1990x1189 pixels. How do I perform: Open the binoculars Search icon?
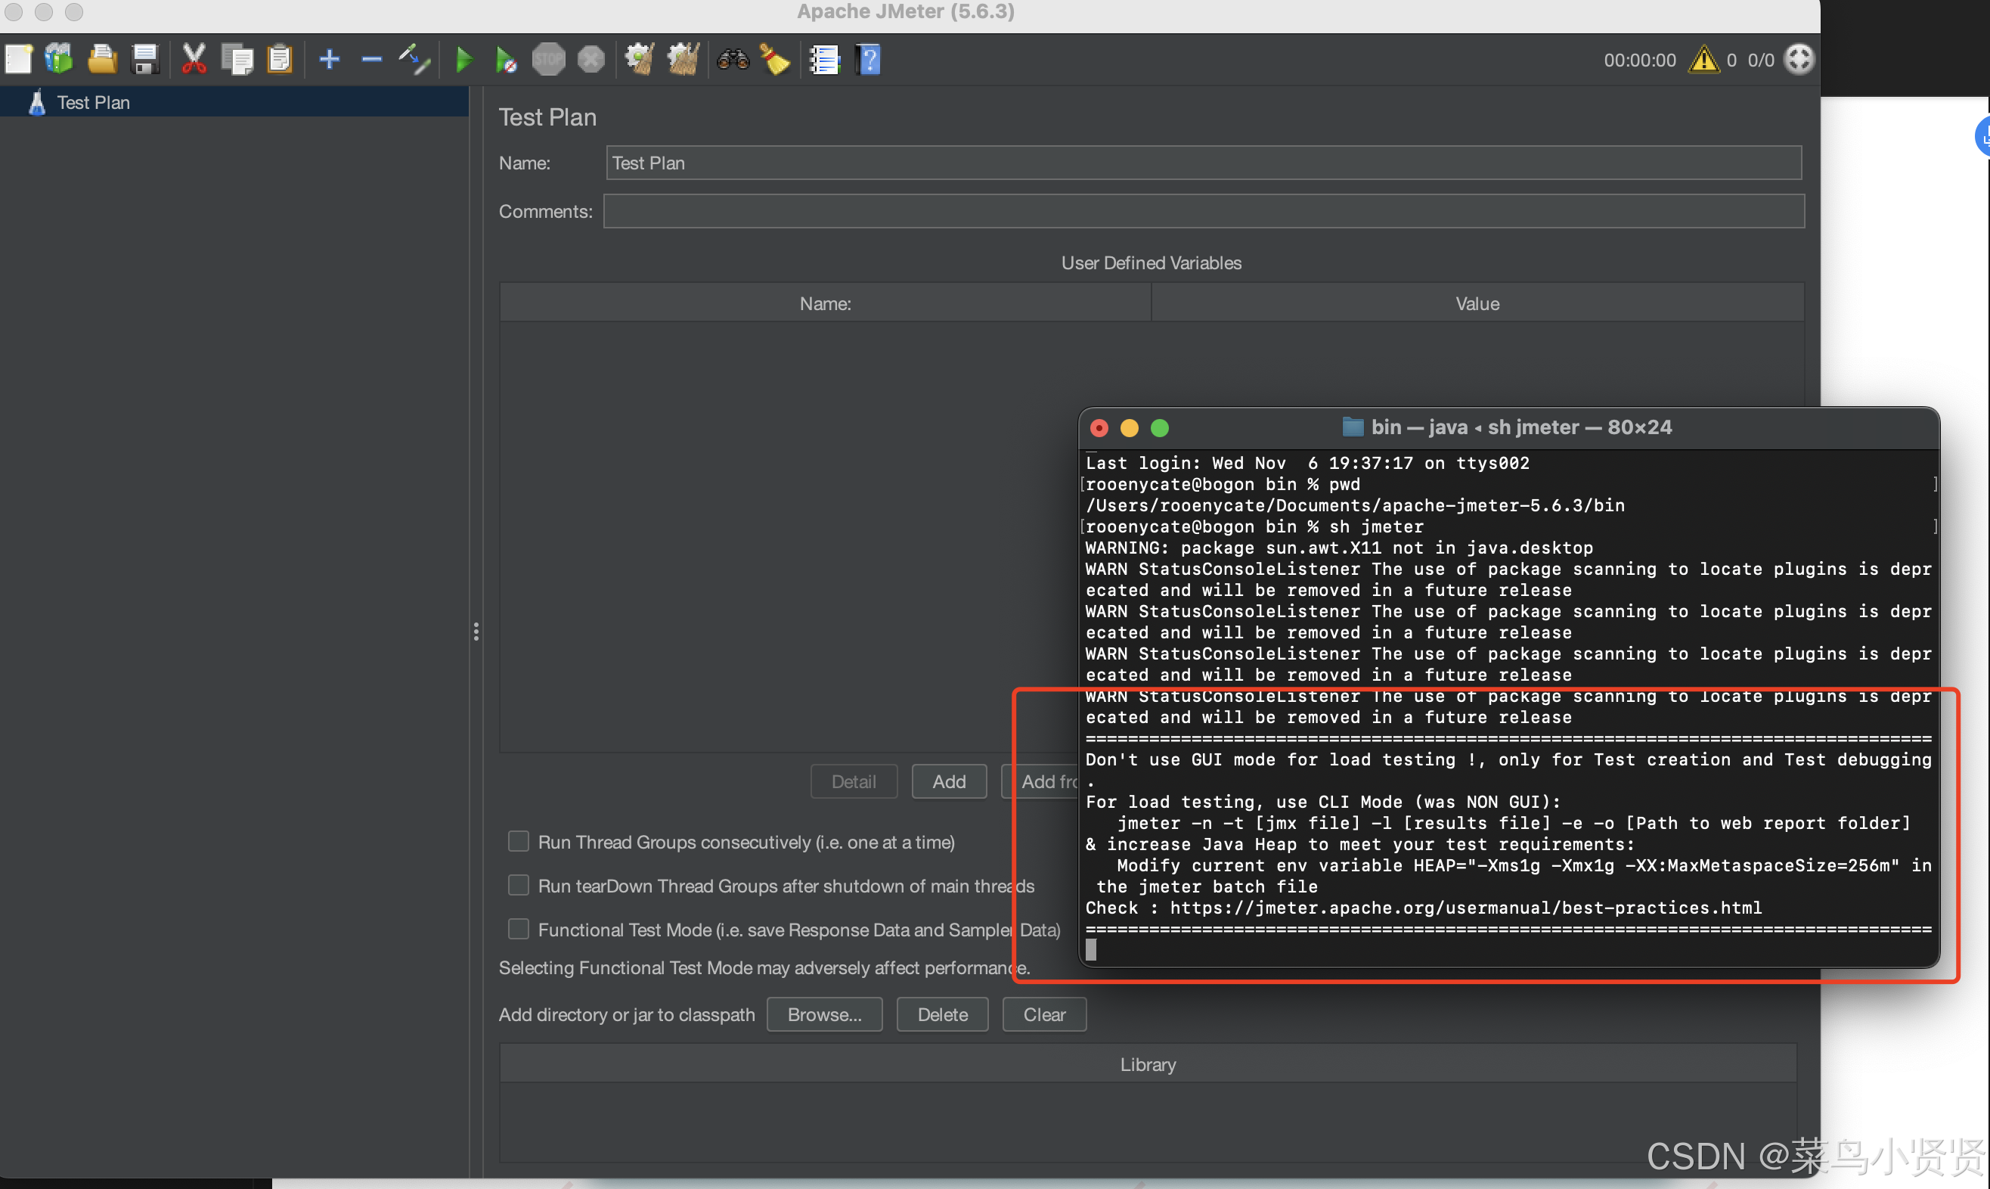pyautogui.click(x=732, y=59)
